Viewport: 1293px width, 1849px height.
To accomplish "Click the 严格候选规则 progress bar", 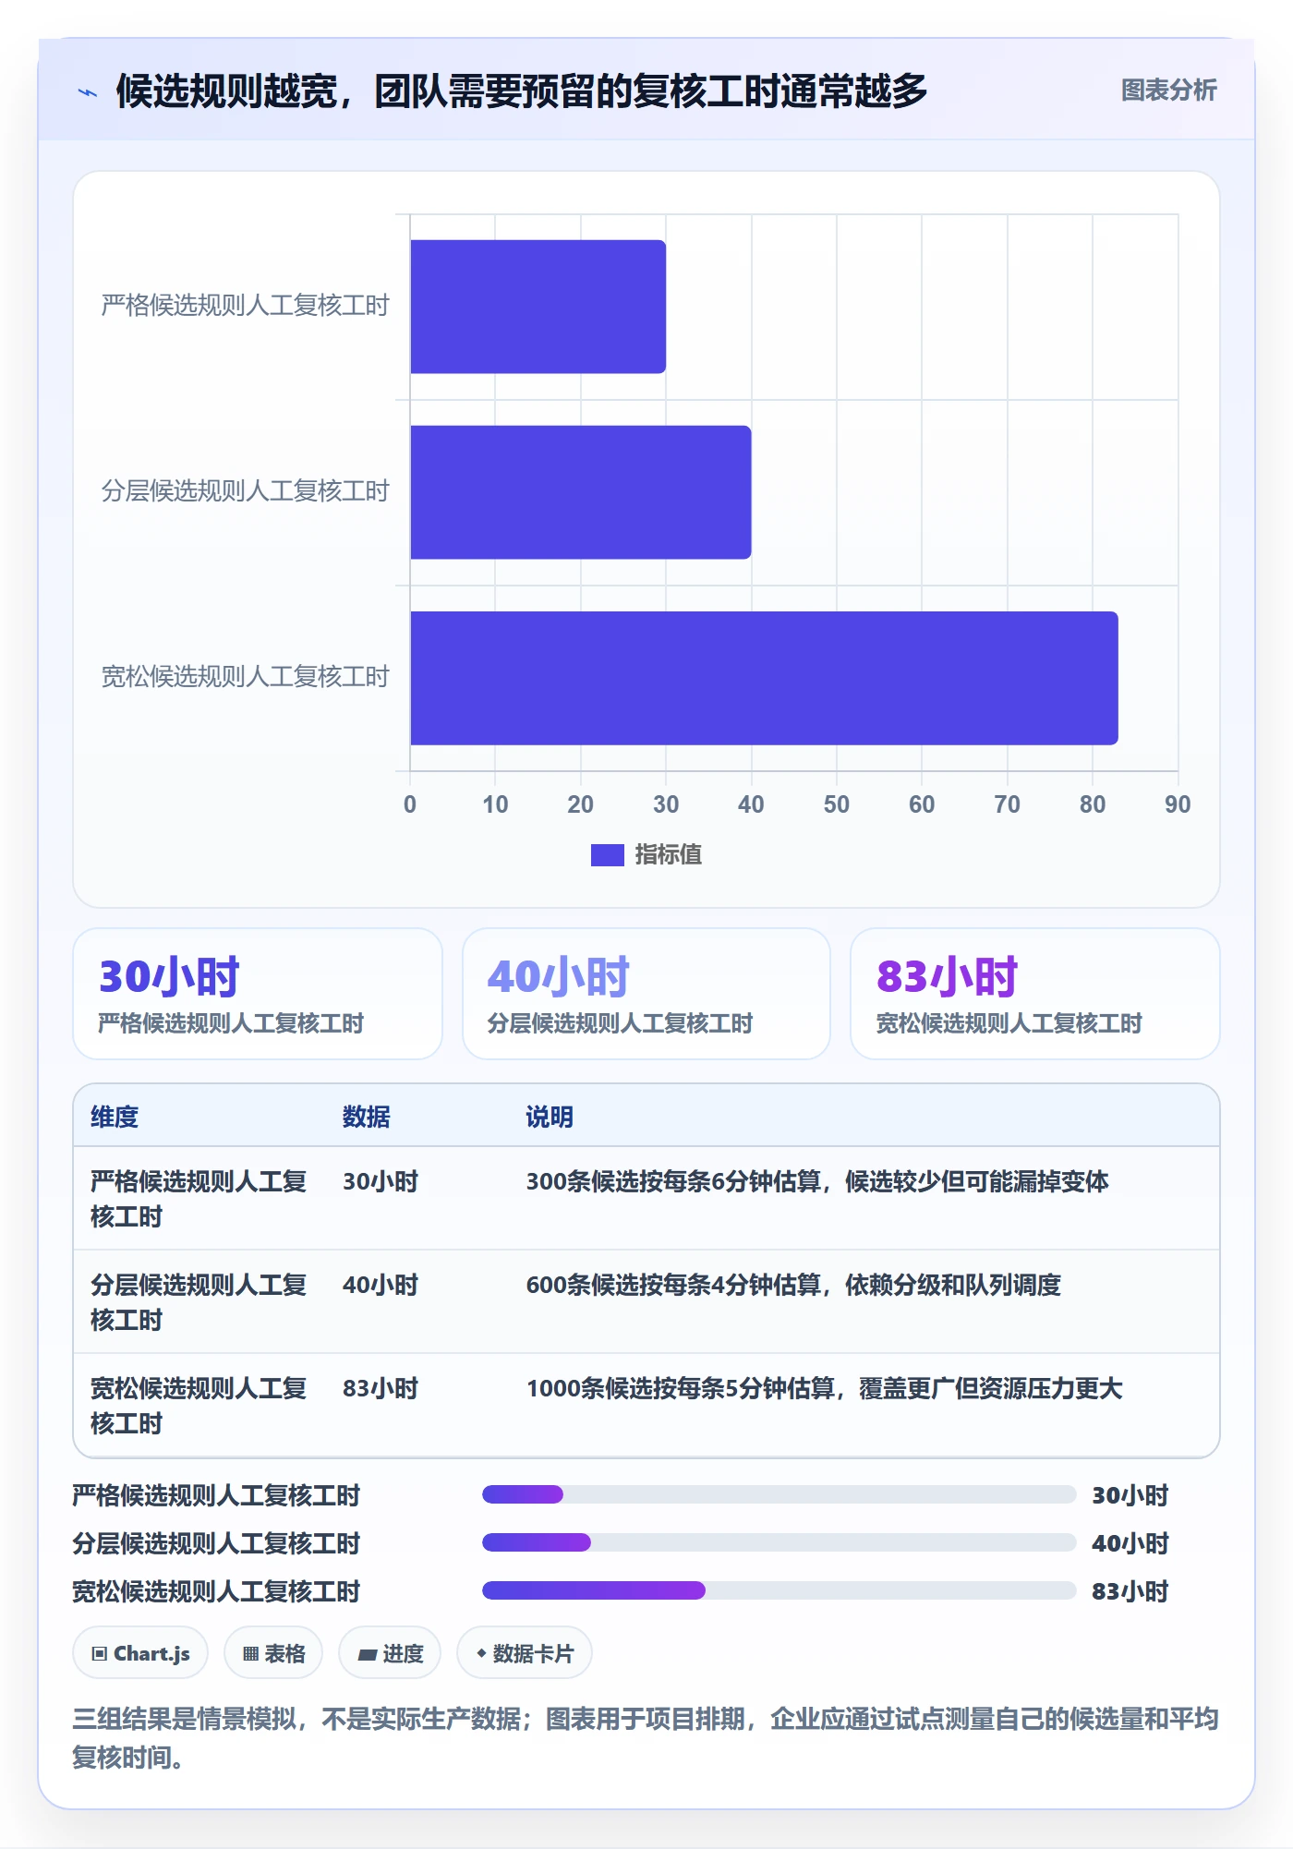I will (779, 1494).
